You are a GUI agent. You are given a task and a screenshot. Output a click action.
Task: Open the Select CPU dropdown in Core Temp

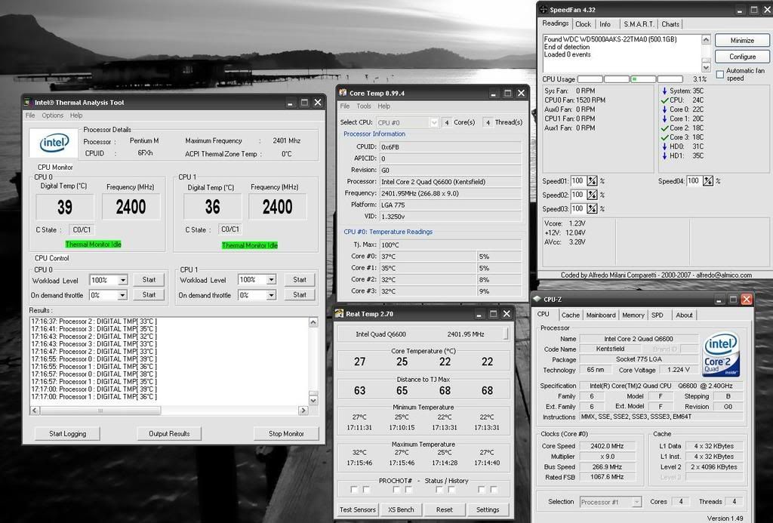click(x=434, y=122)
